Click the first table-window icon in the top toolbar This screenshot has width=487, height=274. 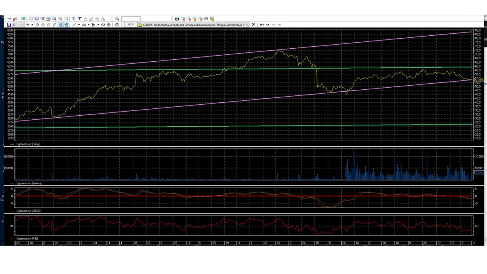(31, 19)
